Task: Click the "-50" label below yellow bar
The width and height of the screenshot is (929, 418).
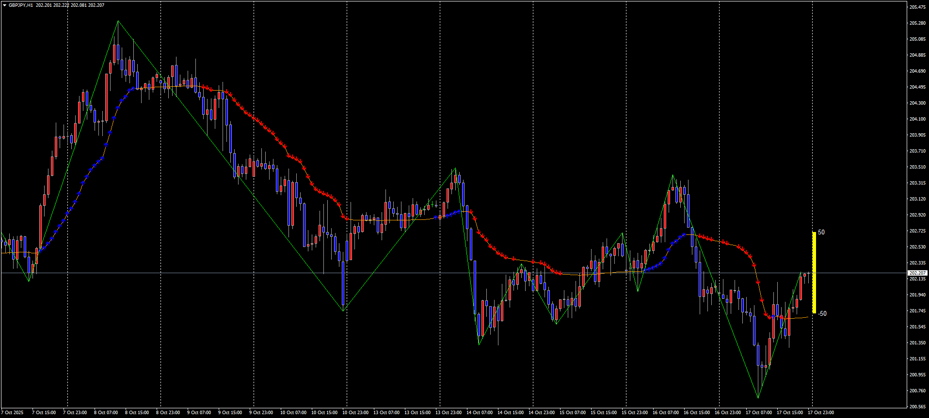Action: [822, 314]
